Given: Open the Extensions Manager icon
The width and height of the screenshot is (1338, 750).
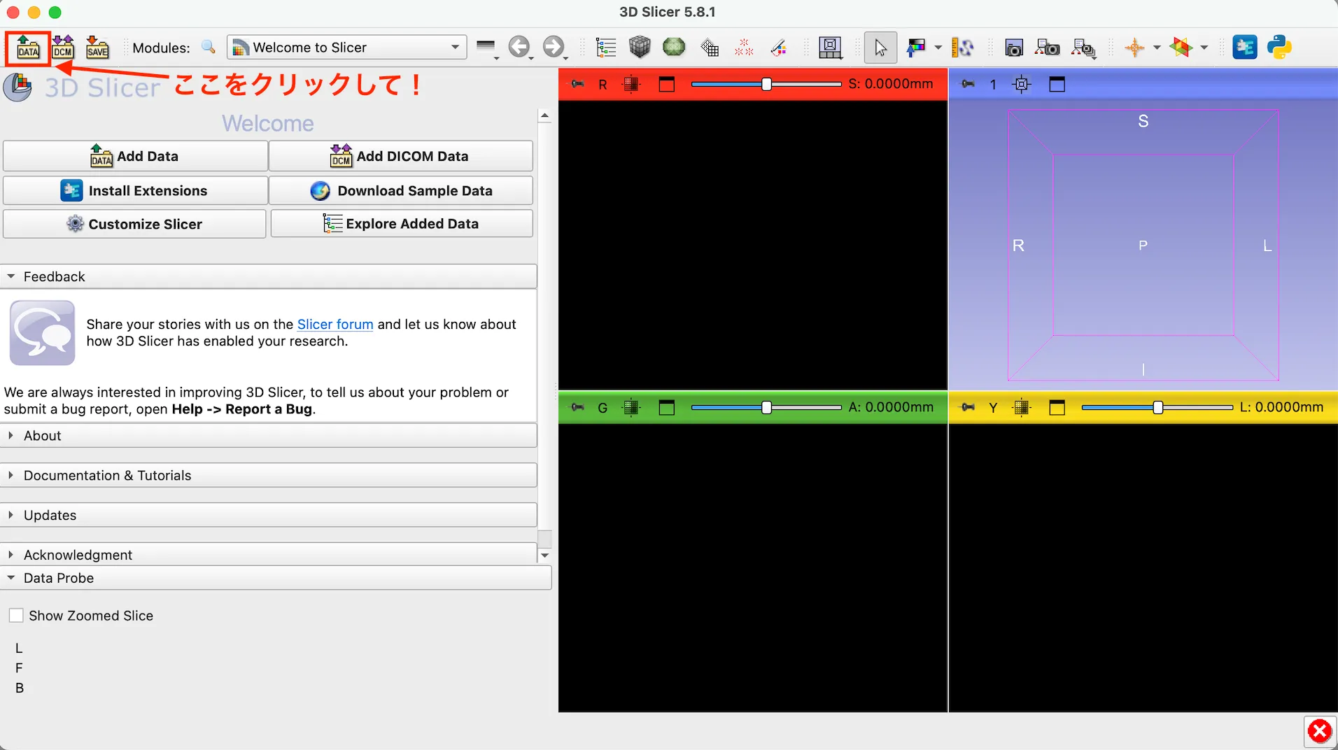Looking at the screenshot, I should coord(1245,47).
